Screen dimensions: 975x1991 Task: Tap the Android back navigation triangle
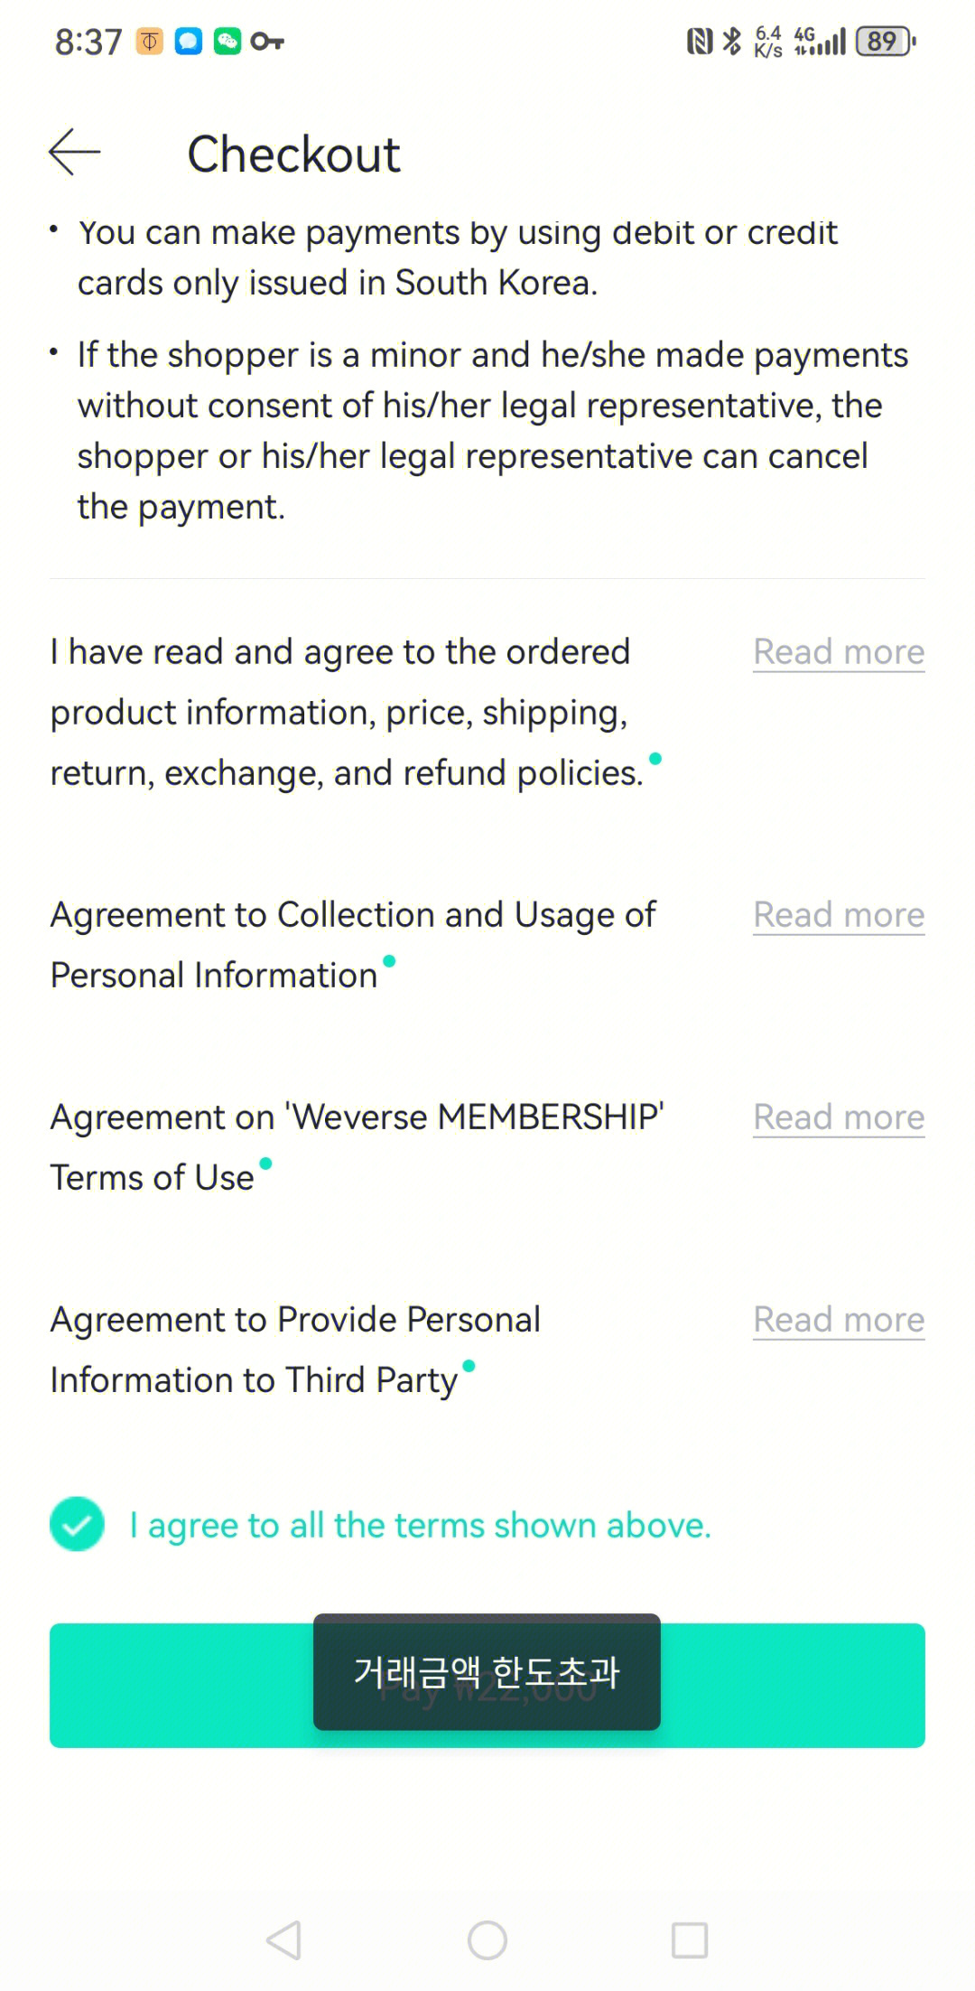click(283, 1940)
